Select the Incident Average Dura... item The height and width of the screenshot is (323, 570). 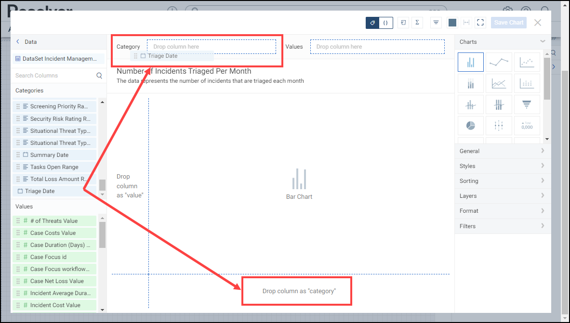54,293
